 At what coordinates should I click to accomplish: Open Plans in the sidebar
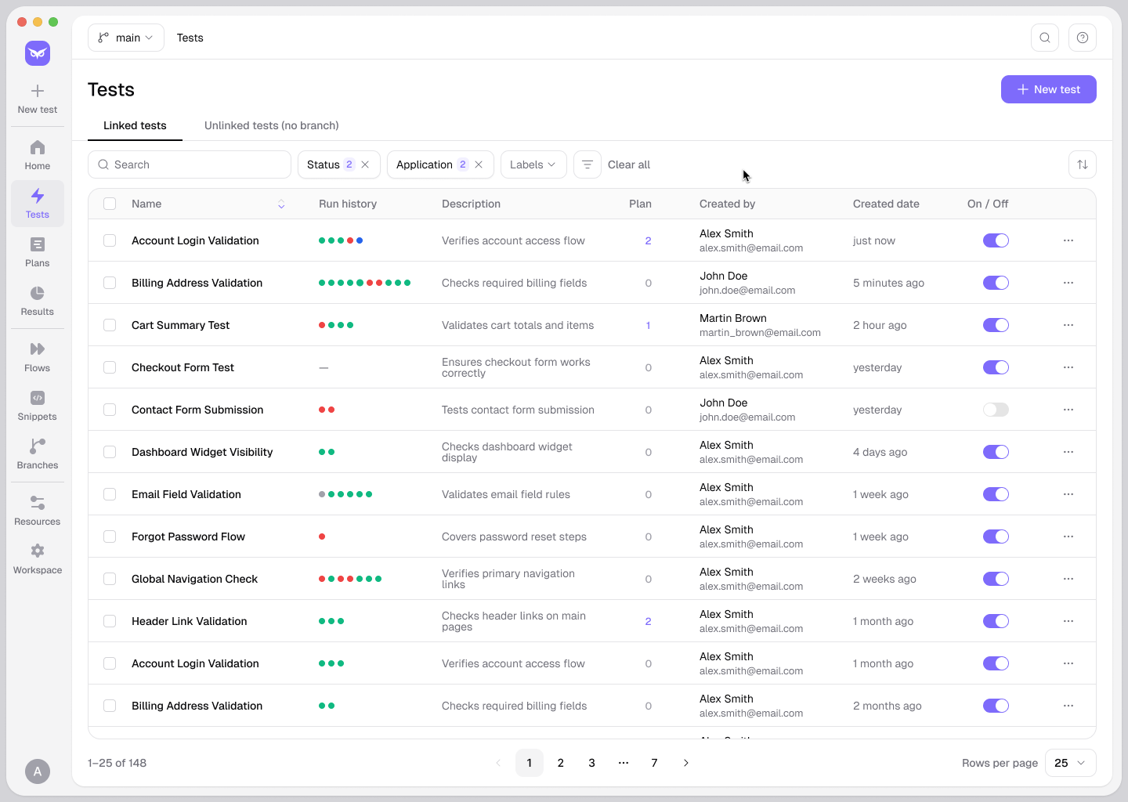(38, 252)
